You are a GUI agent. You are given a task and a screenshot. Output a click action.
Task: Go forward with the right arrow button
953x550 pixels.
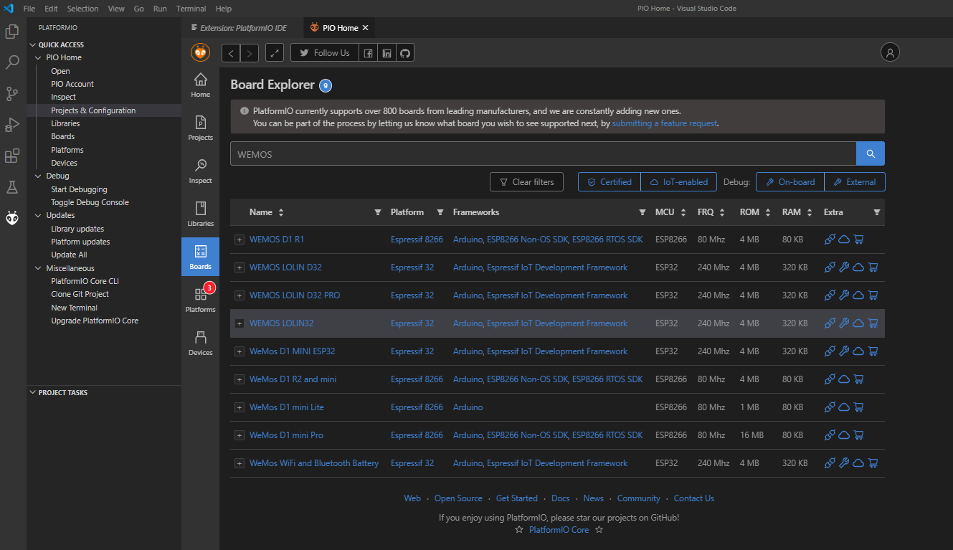point(250,53)
